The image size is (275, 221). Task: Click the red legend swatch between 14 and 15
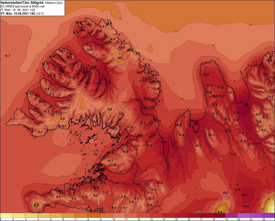[169, 216]
